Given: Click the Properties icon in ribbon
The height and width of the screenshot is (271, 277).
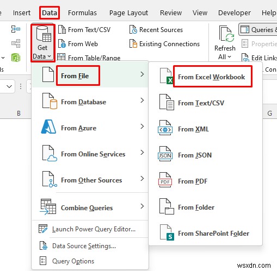Looking at the screenshot, I should click(x=245, y=43).
